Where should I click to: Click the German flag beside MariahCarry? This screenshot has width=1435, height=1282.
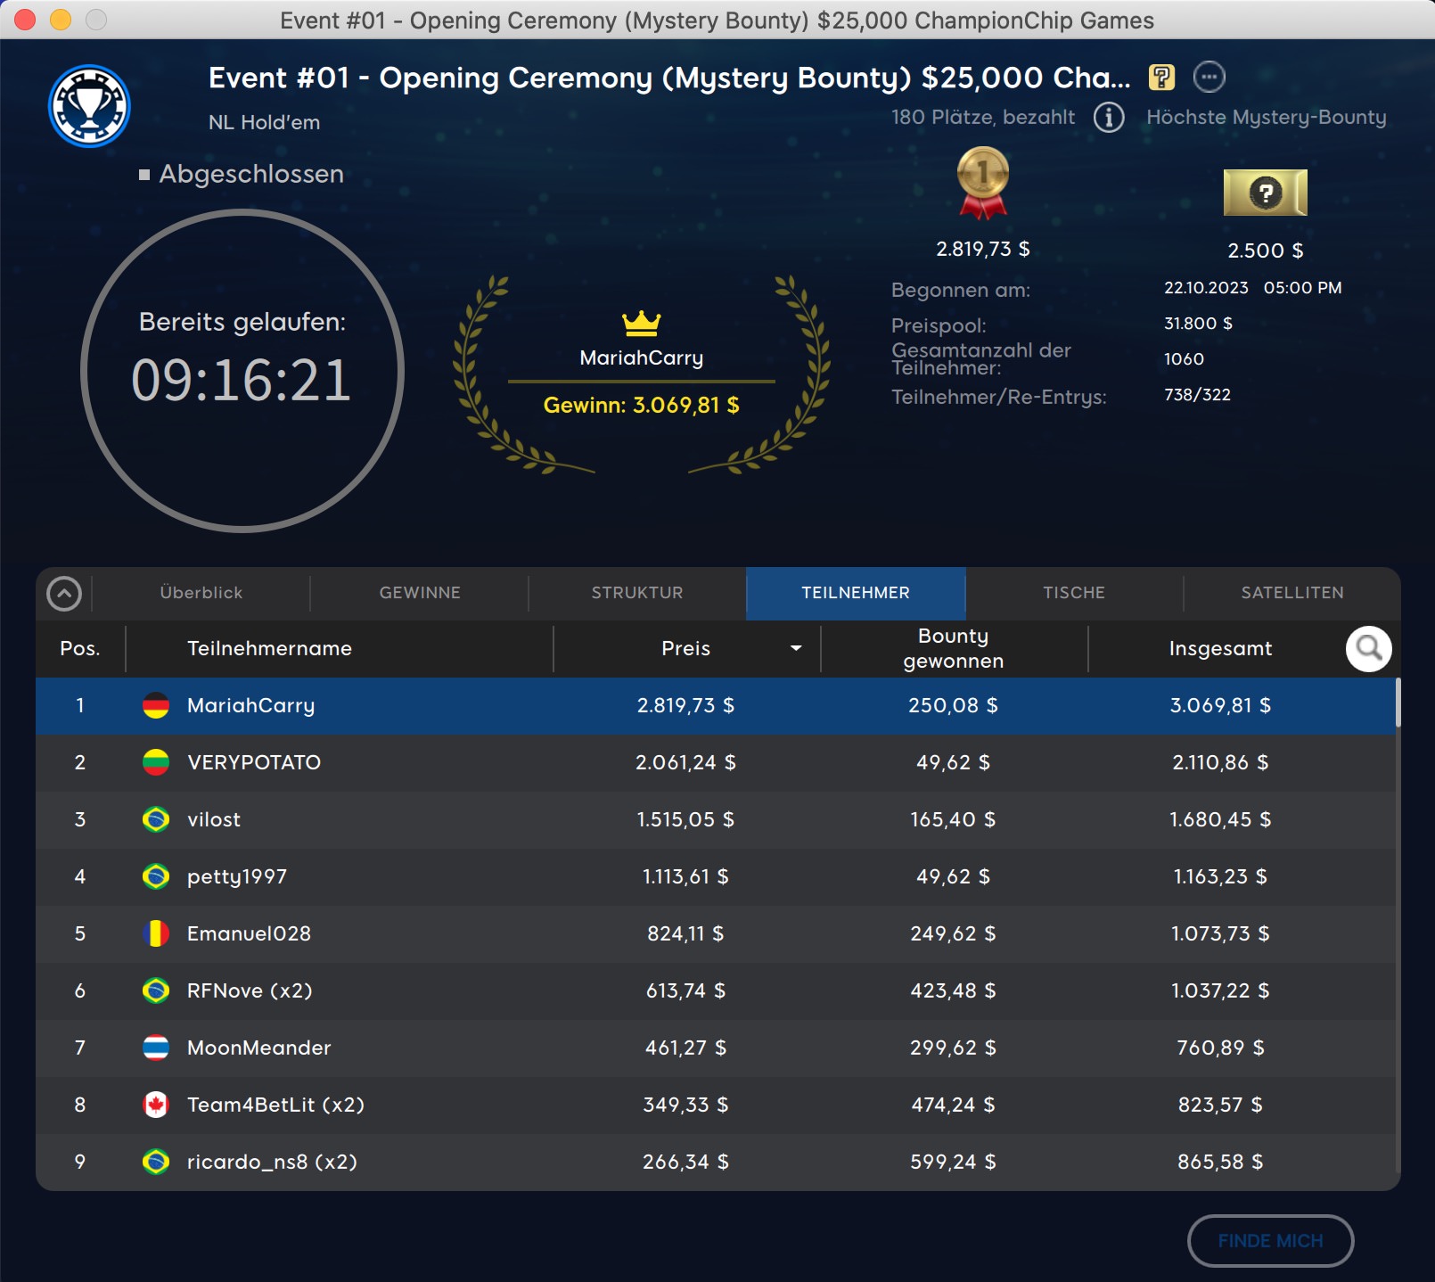click(156, 706)
